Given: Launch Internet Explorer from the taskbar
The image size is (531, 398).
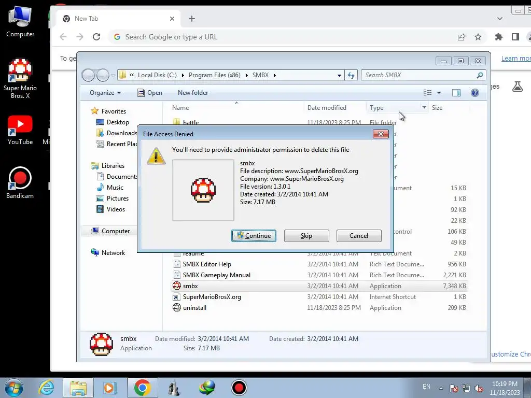Looking at the screenshot, I should 46,388.
